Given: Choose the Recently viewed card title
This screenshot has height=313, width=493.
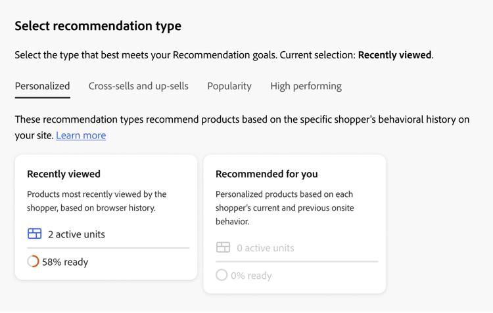Looking at the screenshot, I should 64,174.
